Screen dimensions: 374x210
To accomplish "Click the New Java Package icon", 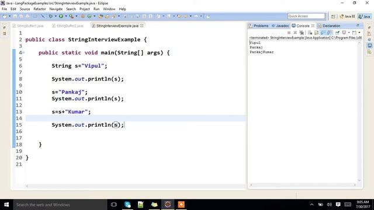I will click(x=83, y=16).
